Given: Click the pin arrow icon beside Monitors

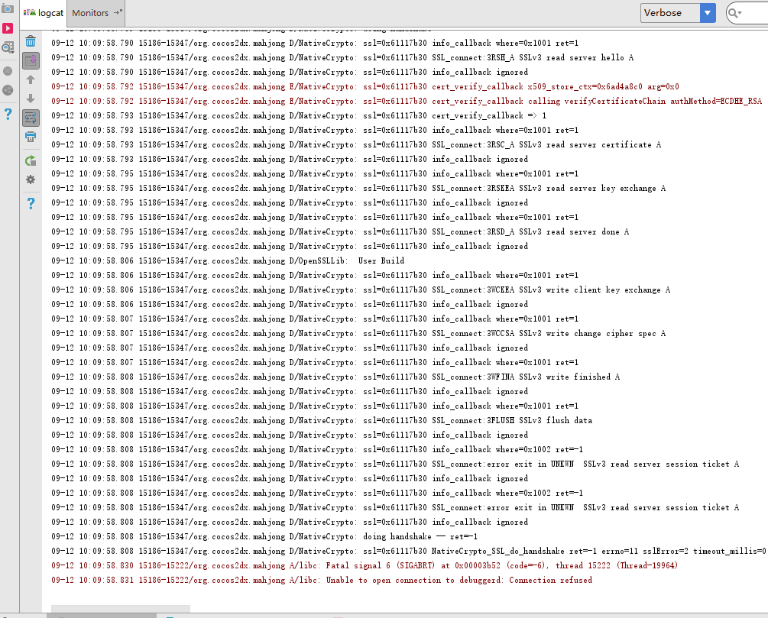Looking at the screenshot, I should [118, 12].
